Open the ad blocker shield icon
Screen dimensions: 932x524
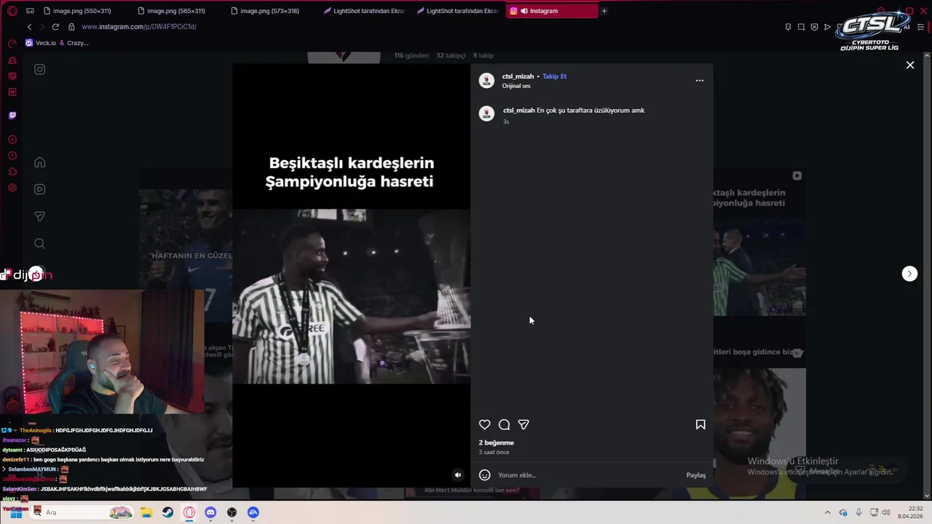point(814,27)
